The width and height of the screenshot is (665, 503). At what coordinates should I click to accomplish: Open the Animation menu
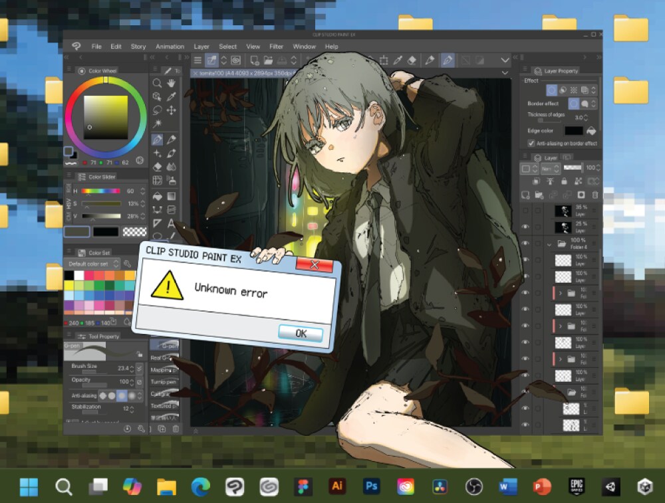click(x=170, y=47)
